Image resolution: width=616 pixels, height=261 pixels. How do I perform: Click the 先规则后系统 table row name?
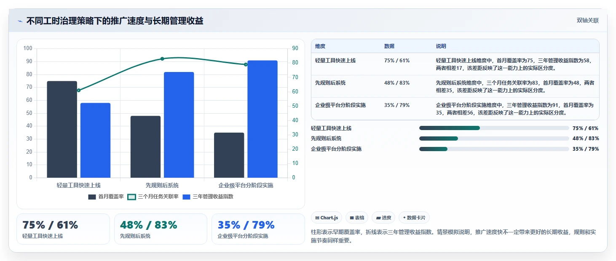[x=330, y=83]
